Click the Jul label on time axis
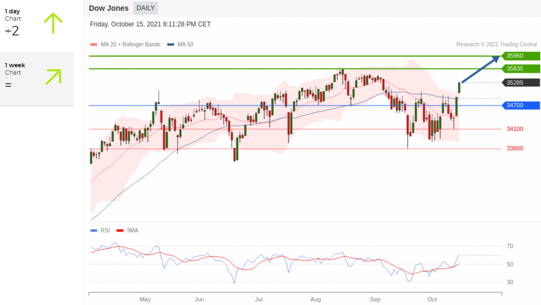The image size is (541, 305). click(x=259, y=299)
